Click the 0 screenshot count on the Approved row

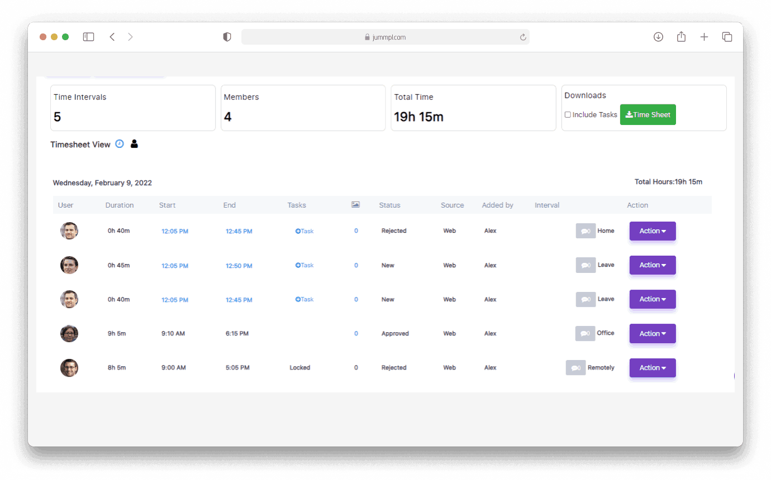tap(356, 333)
